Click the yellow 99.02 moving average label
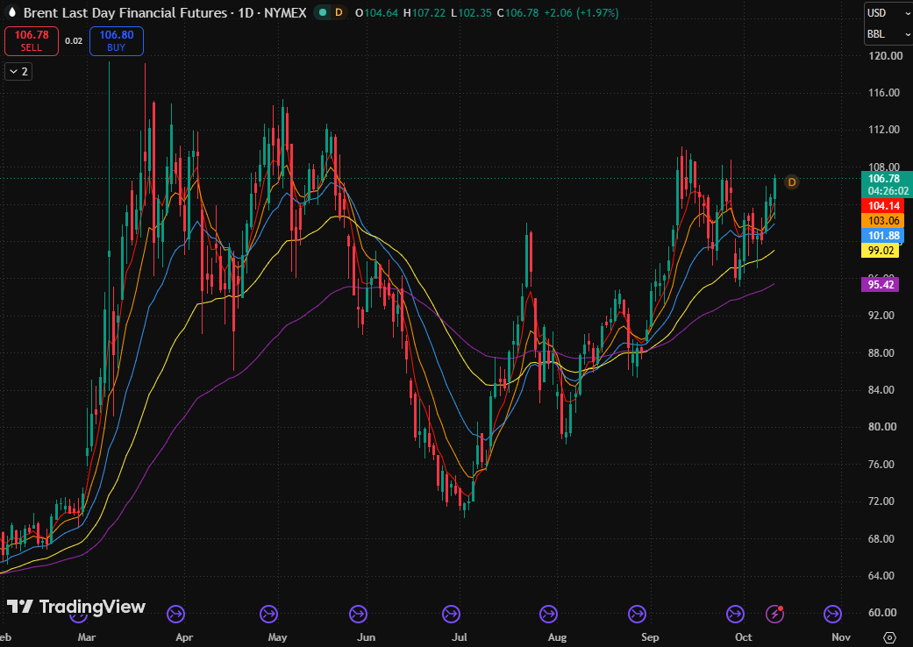913x647 pixels. click(881, 251)
